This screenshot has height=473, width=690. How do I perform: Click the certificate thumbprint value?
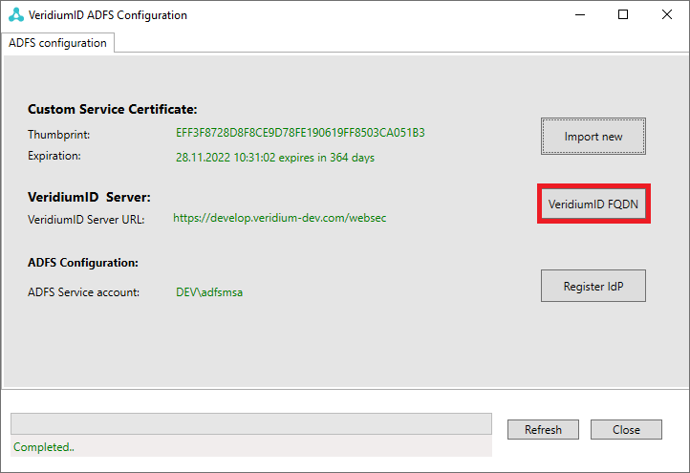pyautogui.click(x=299, y=133)
